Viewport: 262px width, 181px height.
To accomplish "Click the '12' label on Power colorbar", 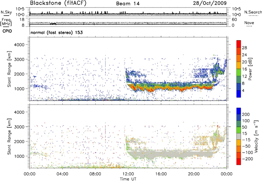I will 244,76.
